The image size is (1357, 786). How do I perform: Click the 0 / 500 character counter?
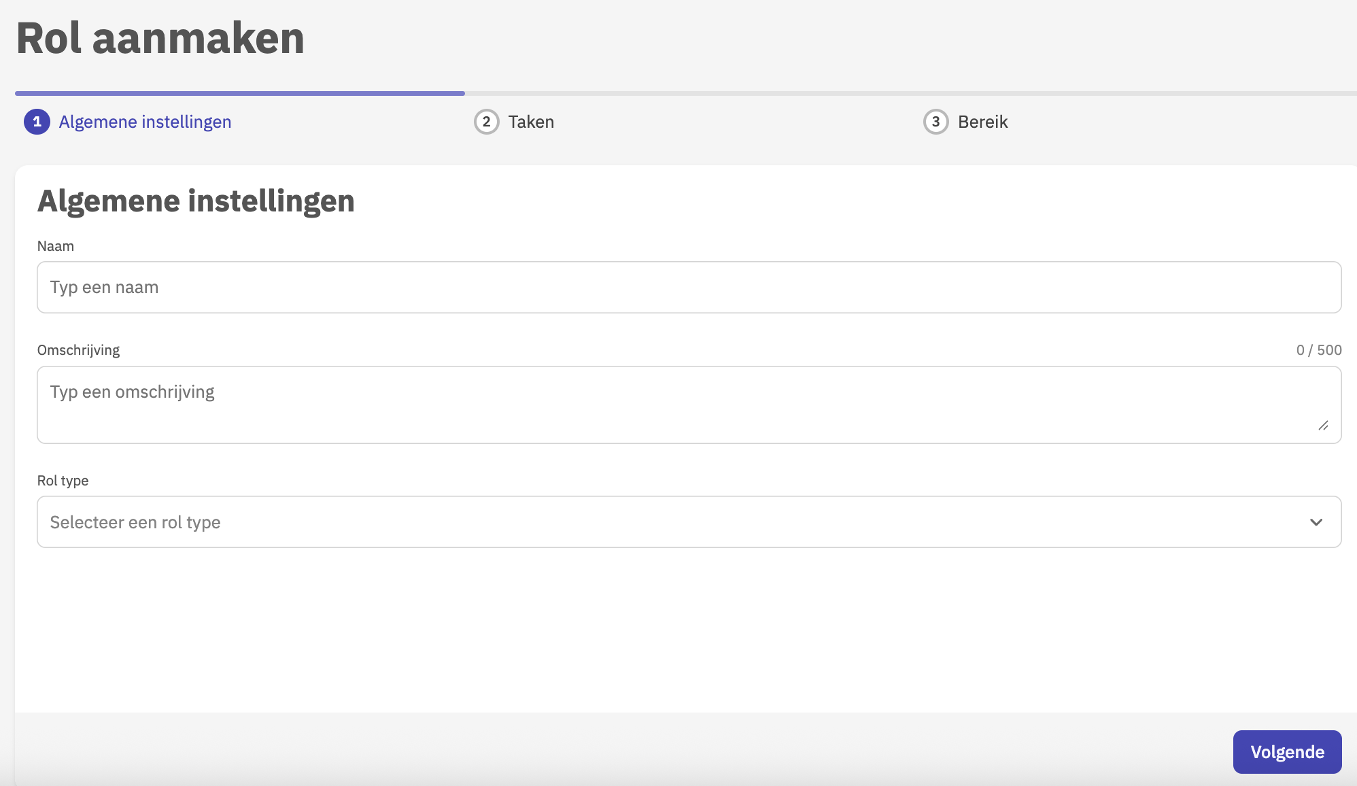1318,350
